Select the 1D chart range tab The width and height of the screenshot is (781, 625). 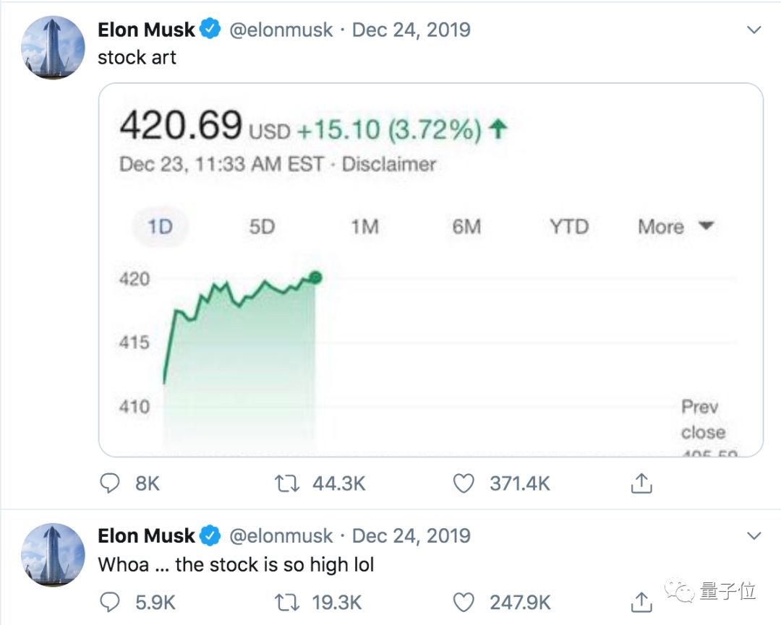(x=160, y=227)
